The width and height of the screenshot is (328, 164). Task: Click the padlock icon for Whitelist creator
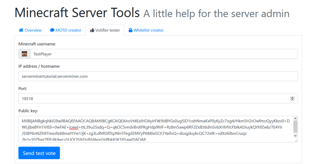click(x=130, y=30)
